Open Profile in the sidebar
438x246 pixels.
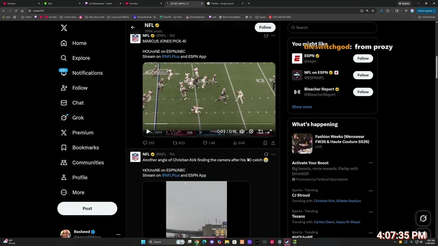74,177
